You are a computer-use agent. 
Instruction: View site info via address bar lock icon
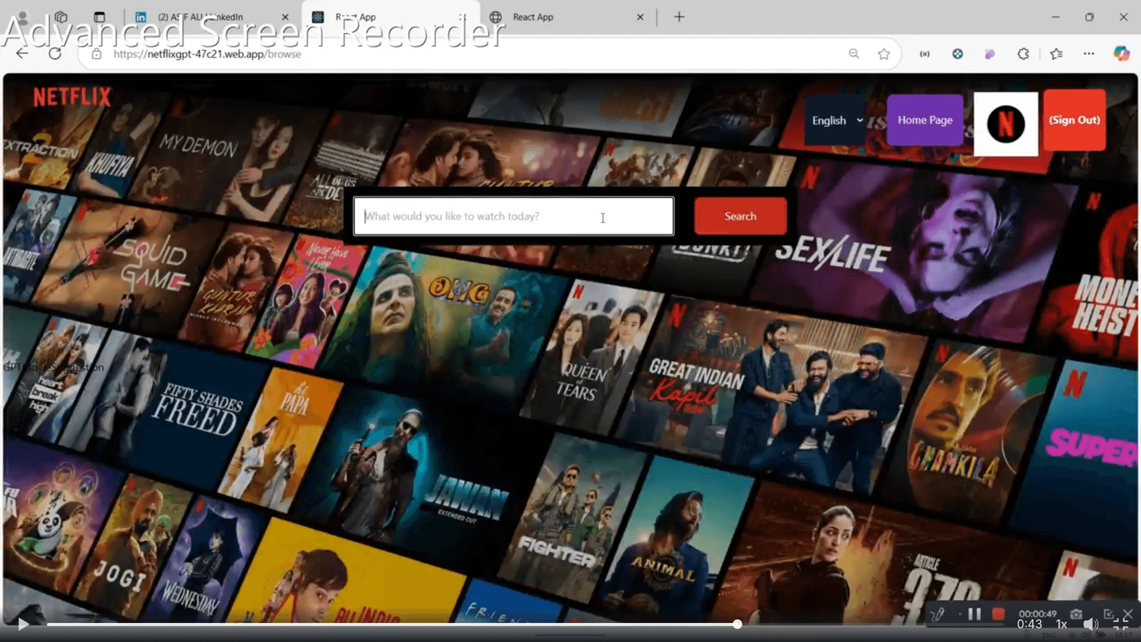(x=96, y=54)
